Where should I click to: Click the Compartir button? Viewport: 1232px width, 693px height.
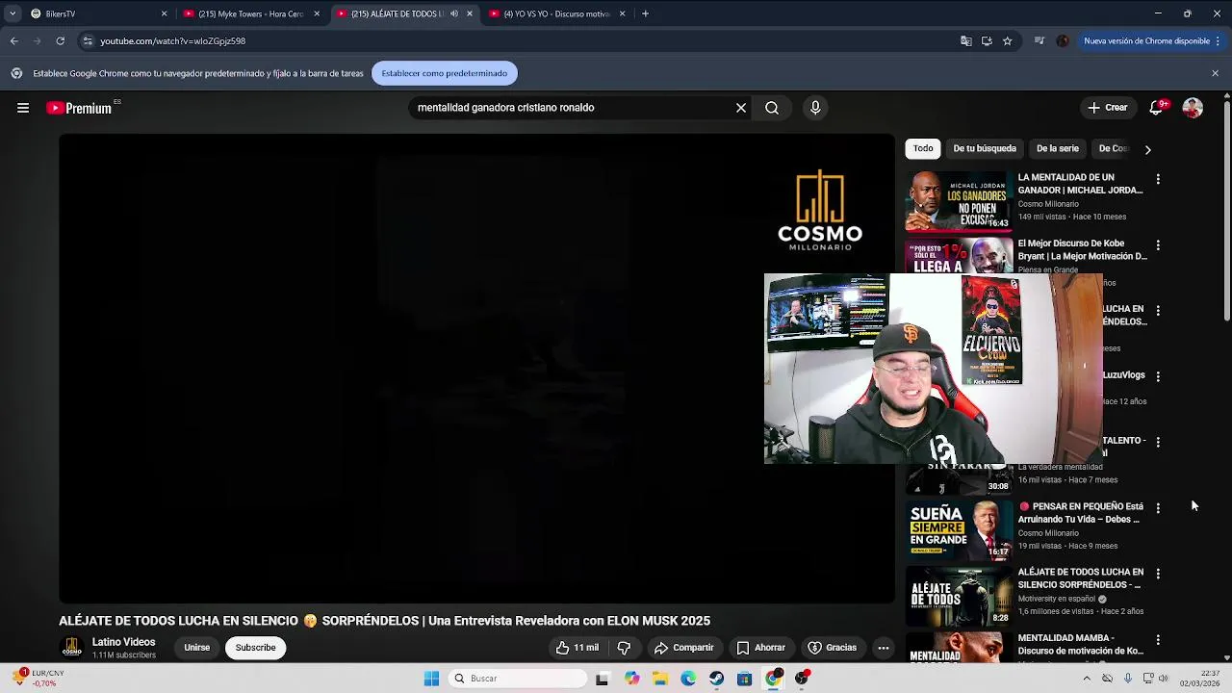click(683, 648)
